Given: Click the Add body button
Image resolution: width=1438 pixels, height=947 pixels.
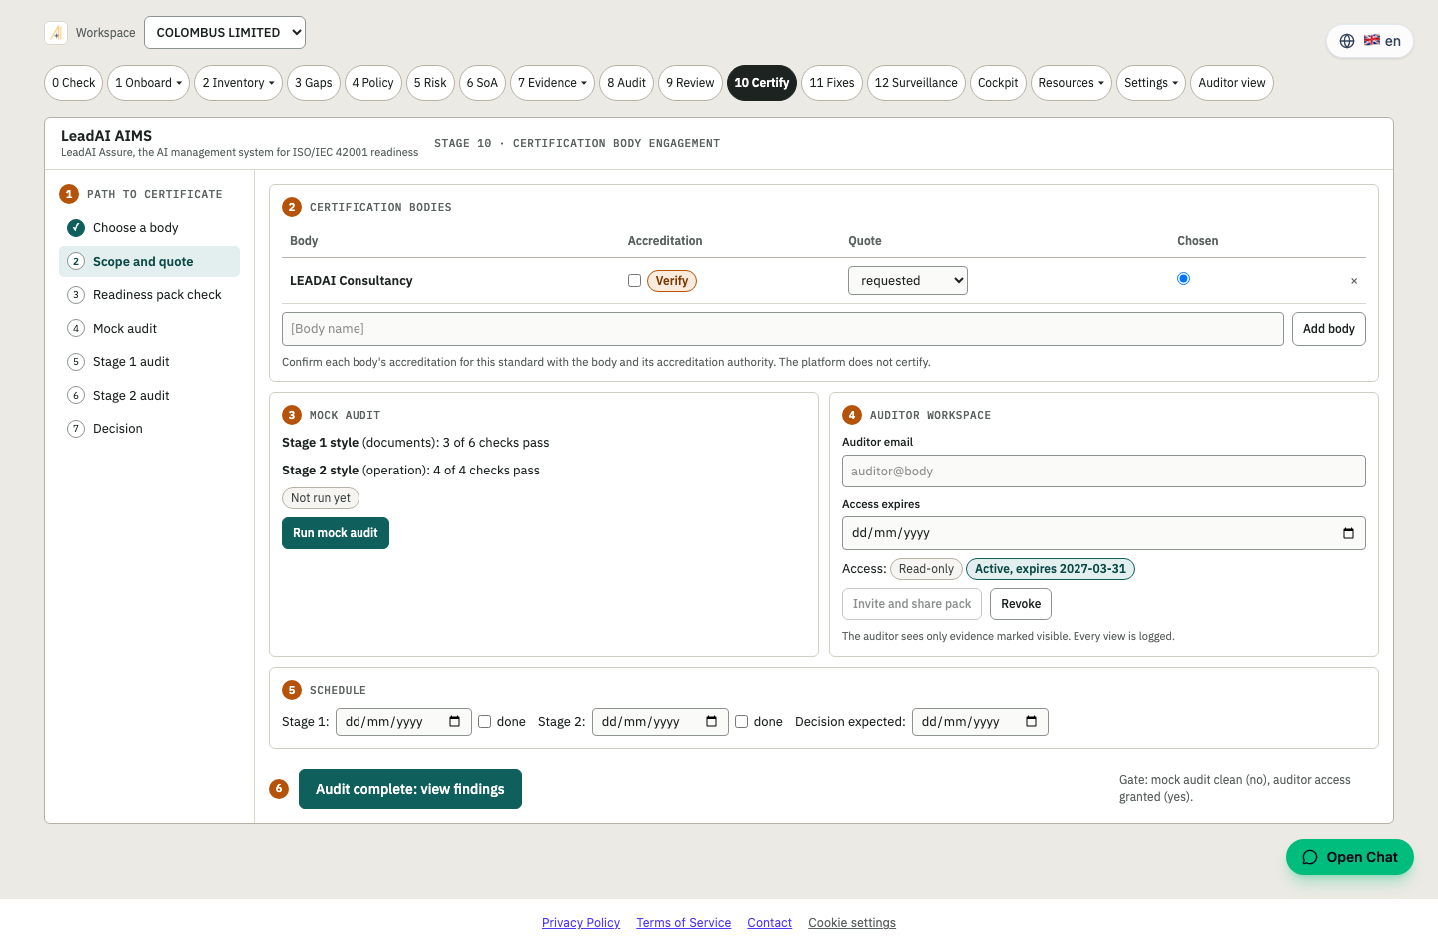Looking at the screenshot, I should pyautogui.click(x=1329, y=329).
